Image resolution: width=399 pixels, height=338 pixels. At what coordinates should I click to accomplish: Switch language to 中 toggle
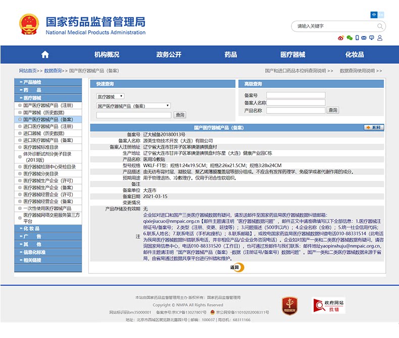[x=374, y=15]
